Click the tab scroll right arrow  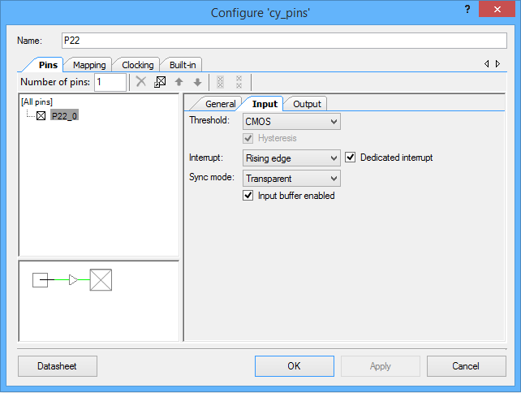click(497, 63)
